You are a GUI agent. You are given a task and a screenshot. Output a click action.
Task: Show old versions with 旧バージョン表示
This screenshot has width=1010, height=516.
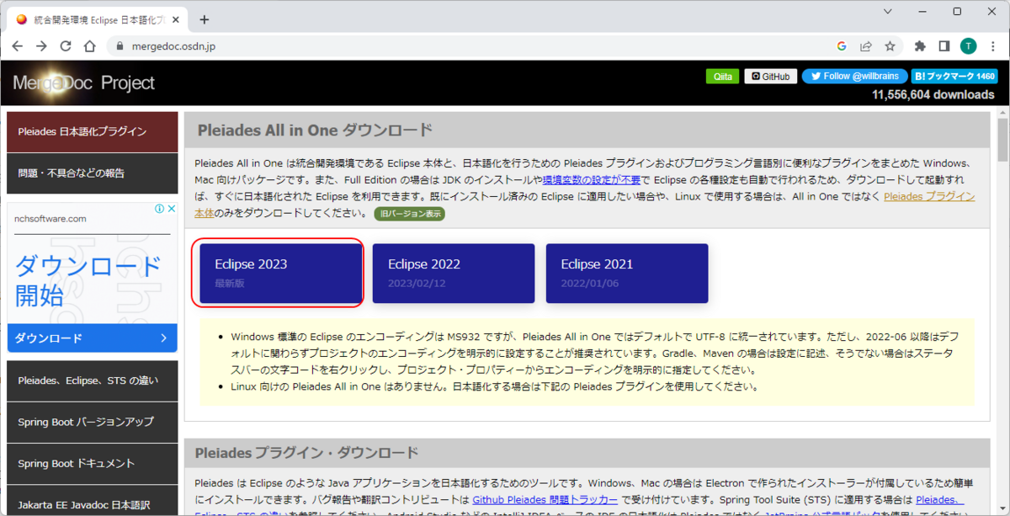(410, 214)
